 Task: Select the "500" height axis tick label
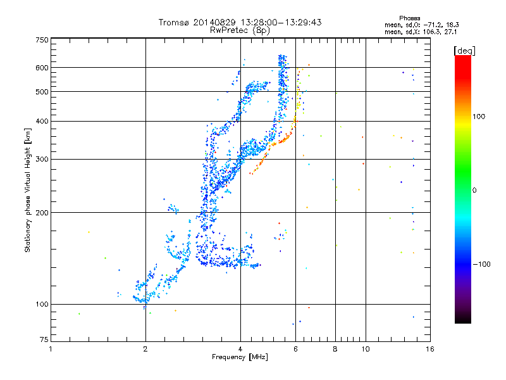pyautogui.click(x=42, y=92)
